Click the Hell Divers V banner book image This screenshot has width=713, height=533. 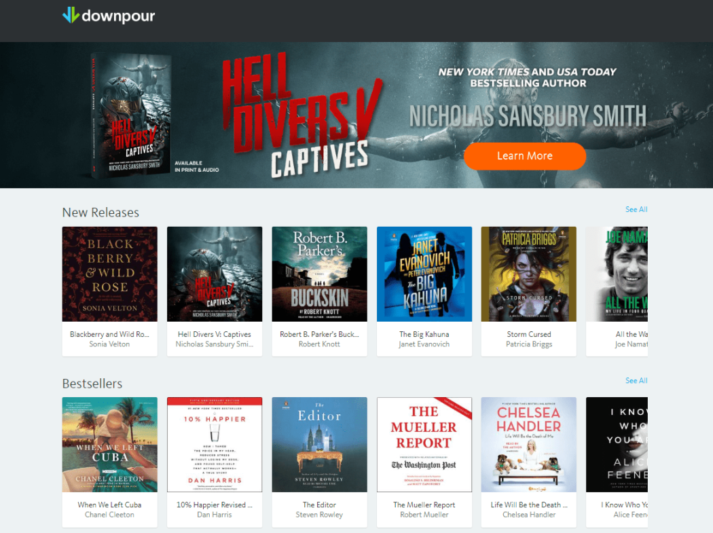point(132,115)
